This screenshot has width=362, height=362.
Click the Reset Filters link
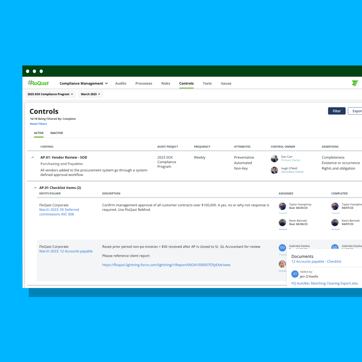(38, 124)
